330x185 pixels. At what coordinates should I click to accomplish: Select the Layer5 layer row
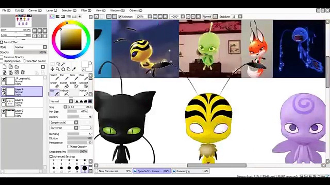click(22, 103)
